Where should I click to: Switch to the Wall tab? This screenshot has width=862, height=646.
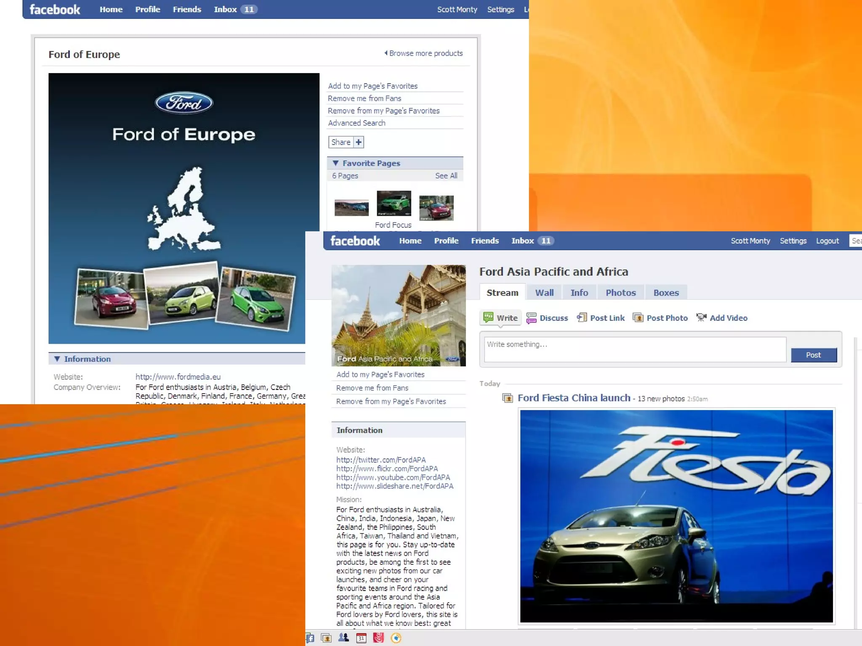tap(544, 293)
